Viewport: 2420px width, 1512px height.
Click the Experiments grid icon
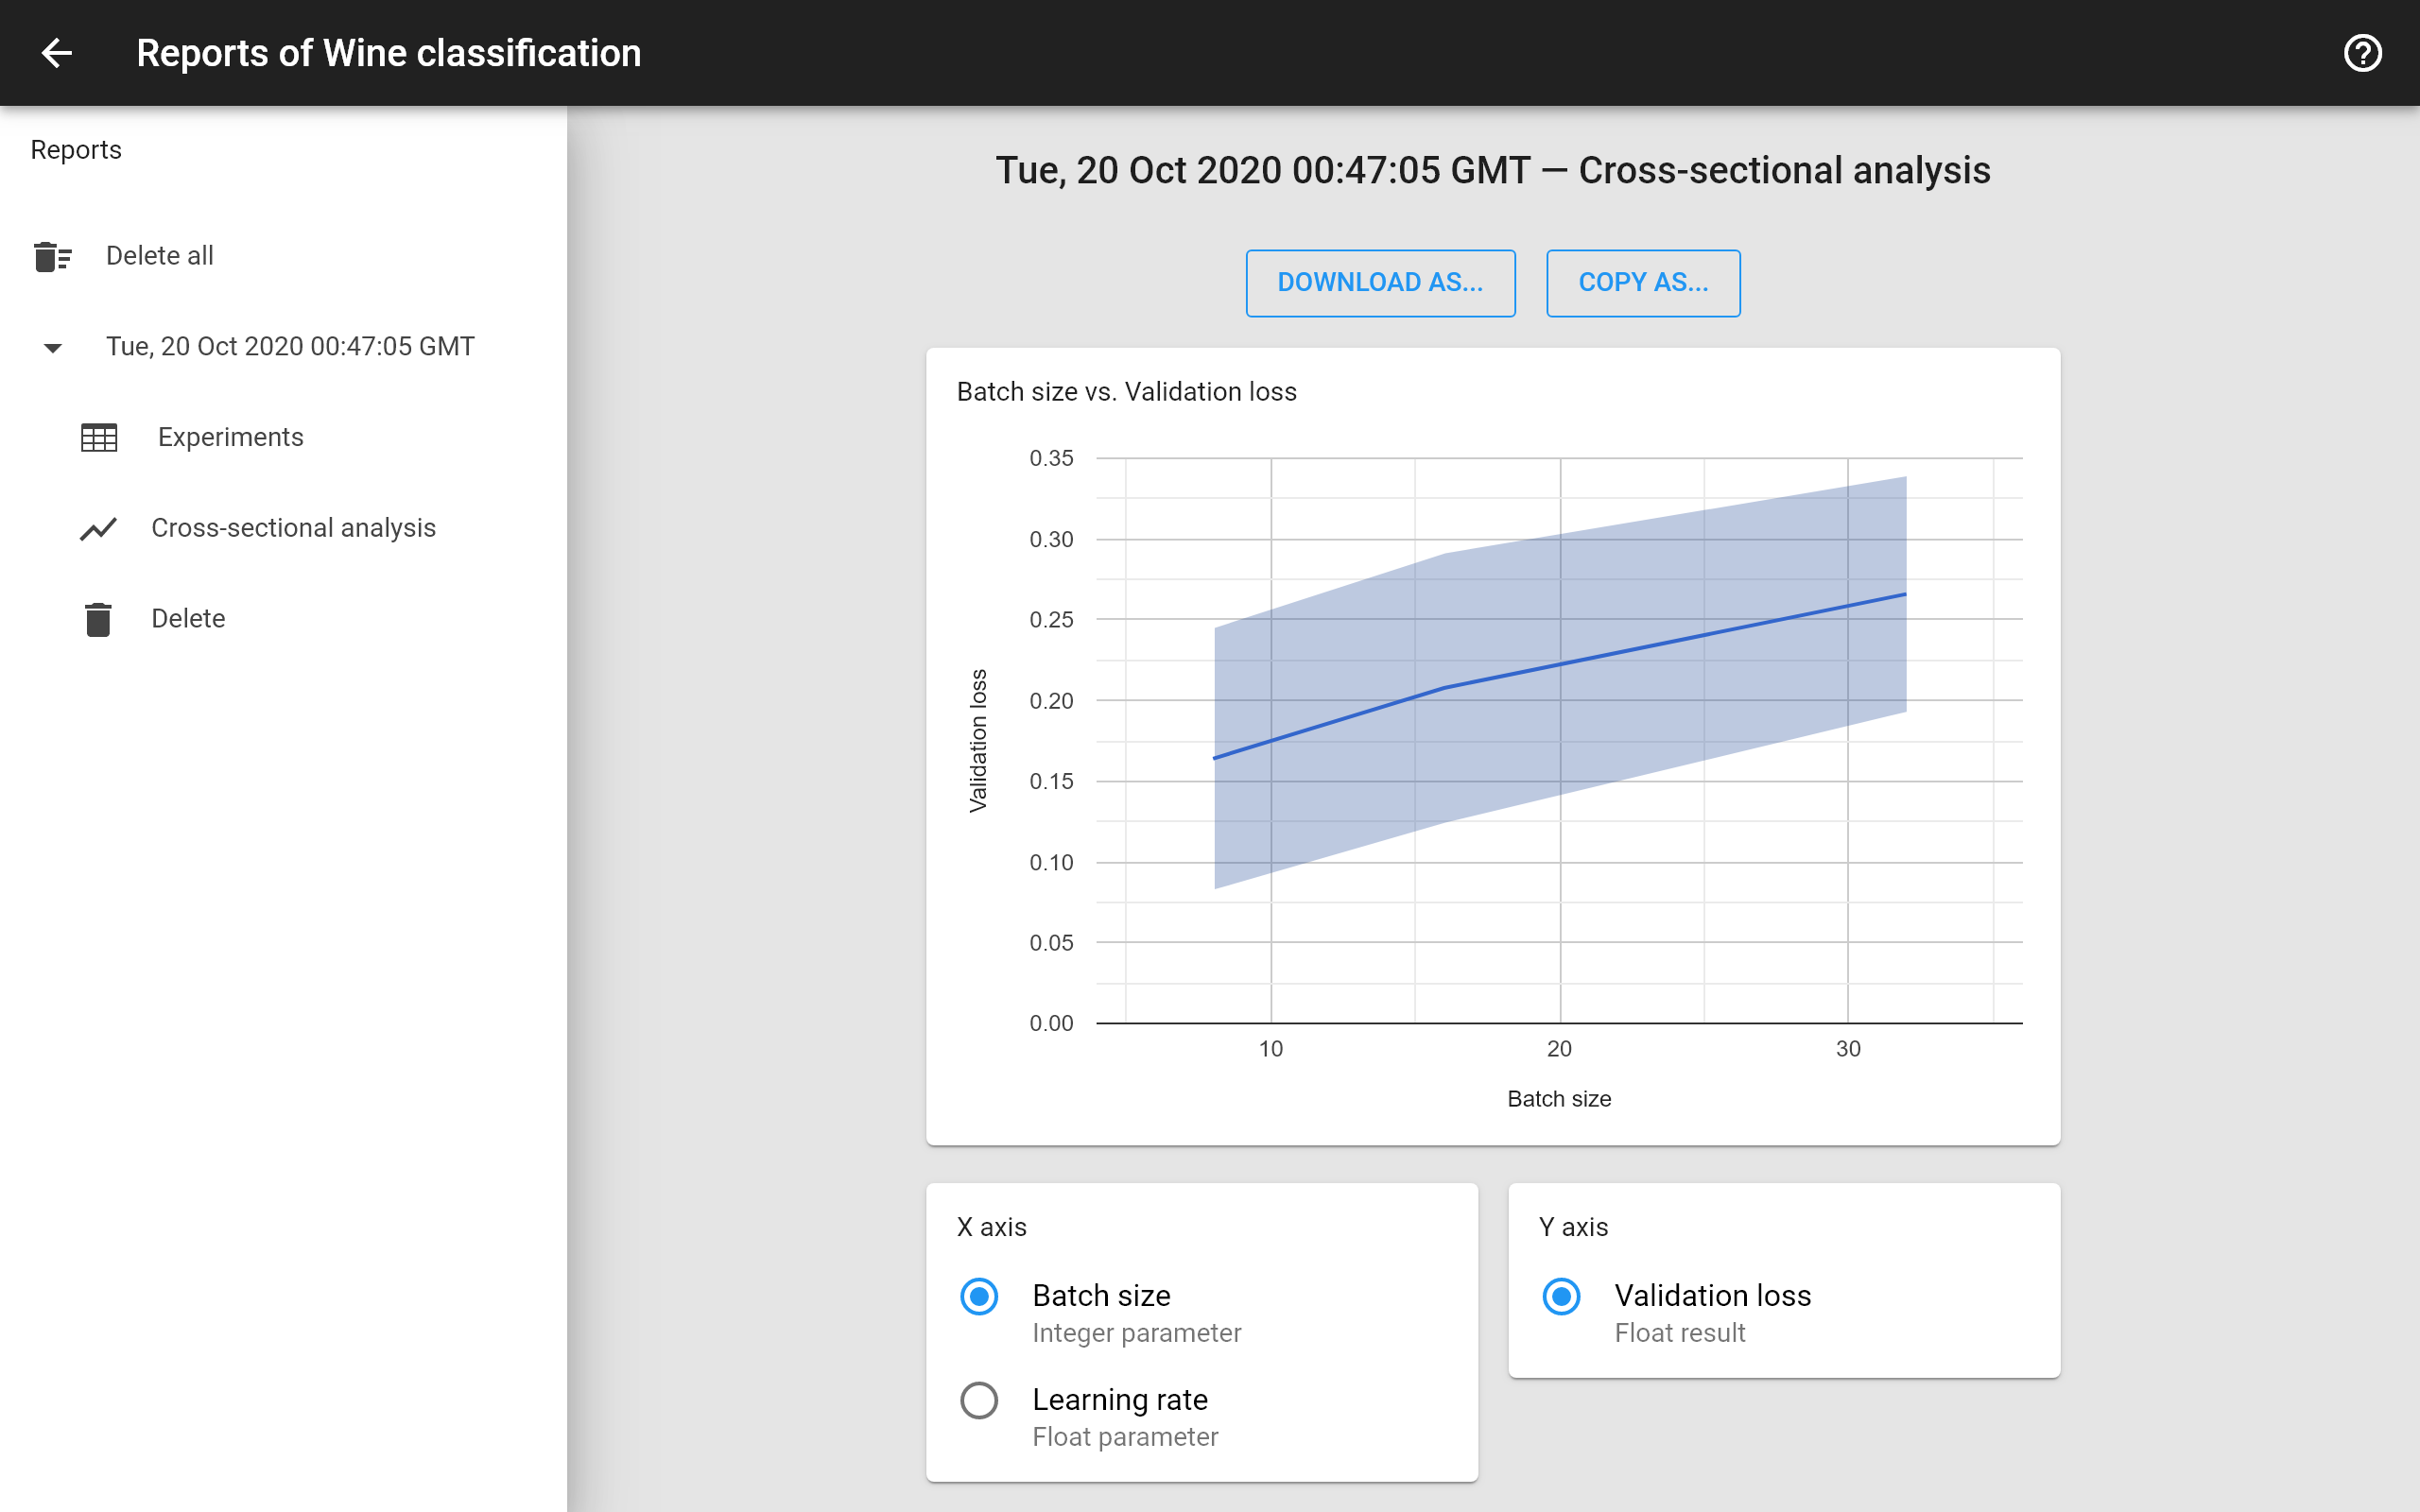[99, 436]
